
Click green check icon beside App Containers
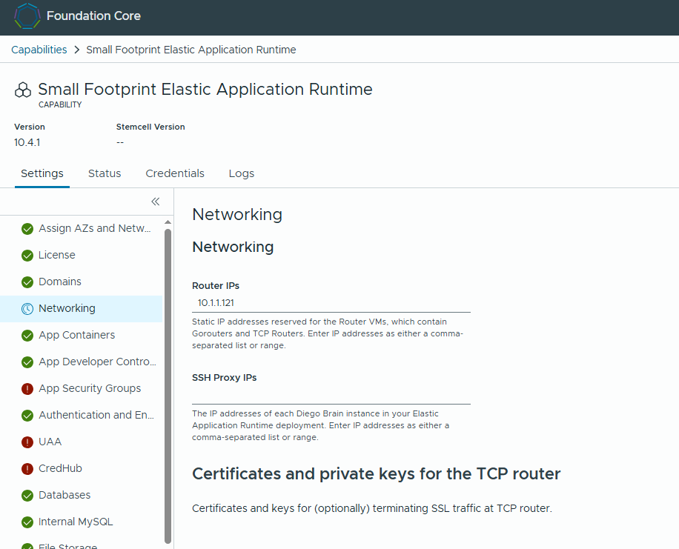pos(27,336)
